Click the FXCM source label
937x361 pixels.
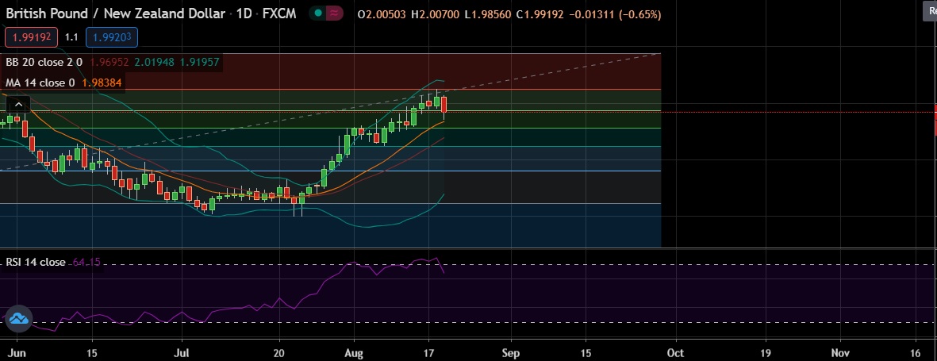[279, 13]
